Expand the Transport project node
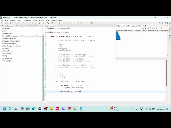 1,61
